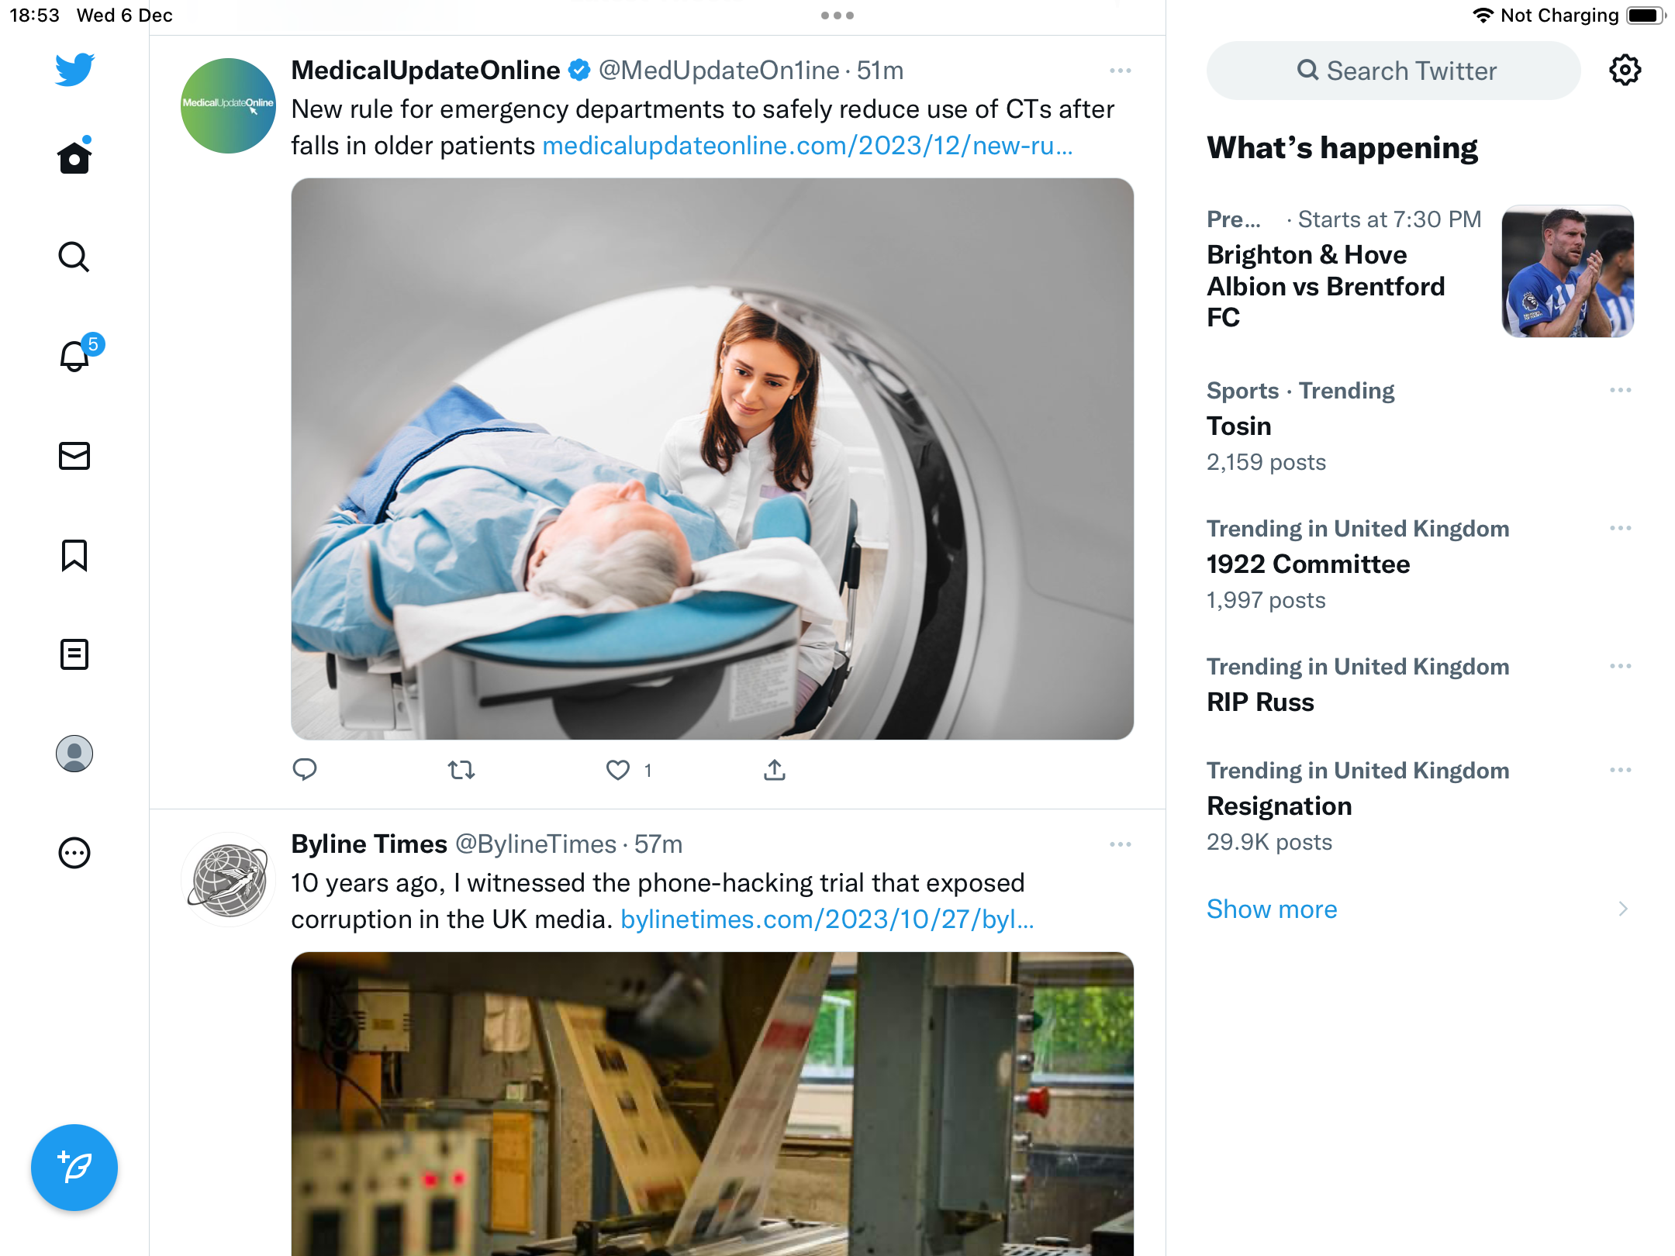Open the Resignation trend
This screenshot has height=1256, width=1675.
pos(1279,806)
